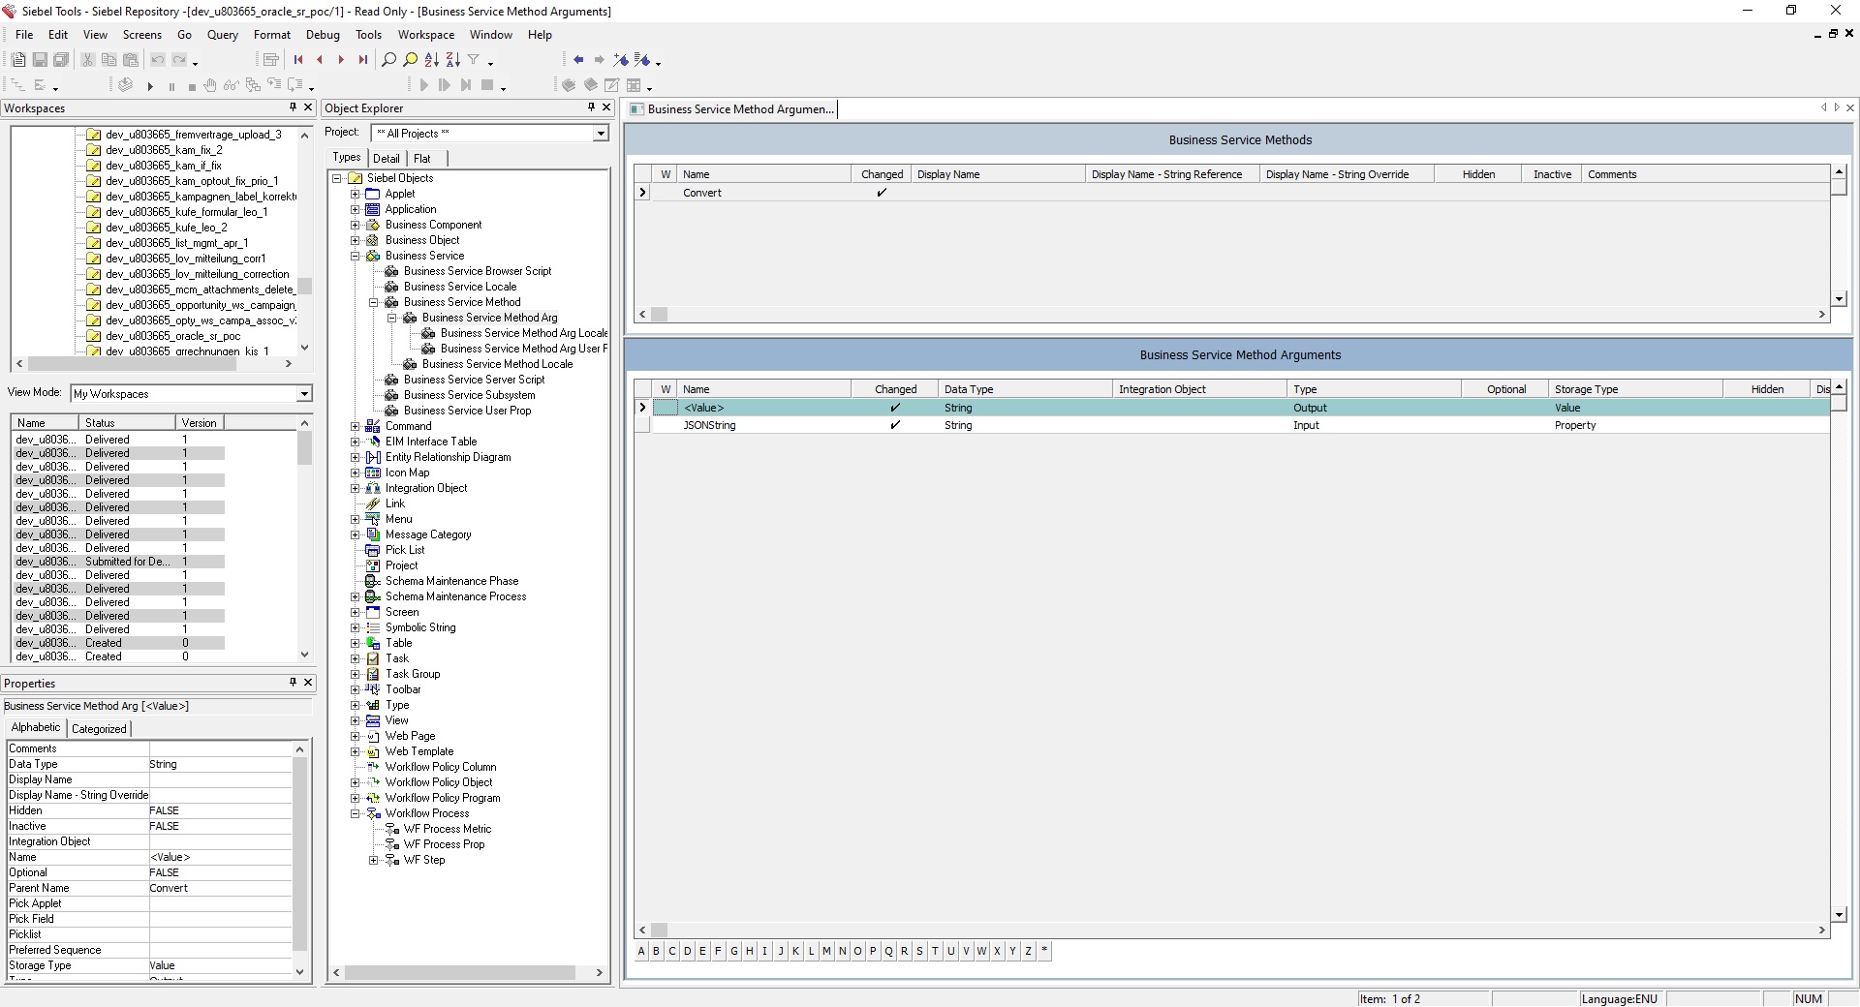Viewport: 1860px width, 1007px height.
Task: Toggle pin on Object Explorer panel
Action: coord(591,107)
